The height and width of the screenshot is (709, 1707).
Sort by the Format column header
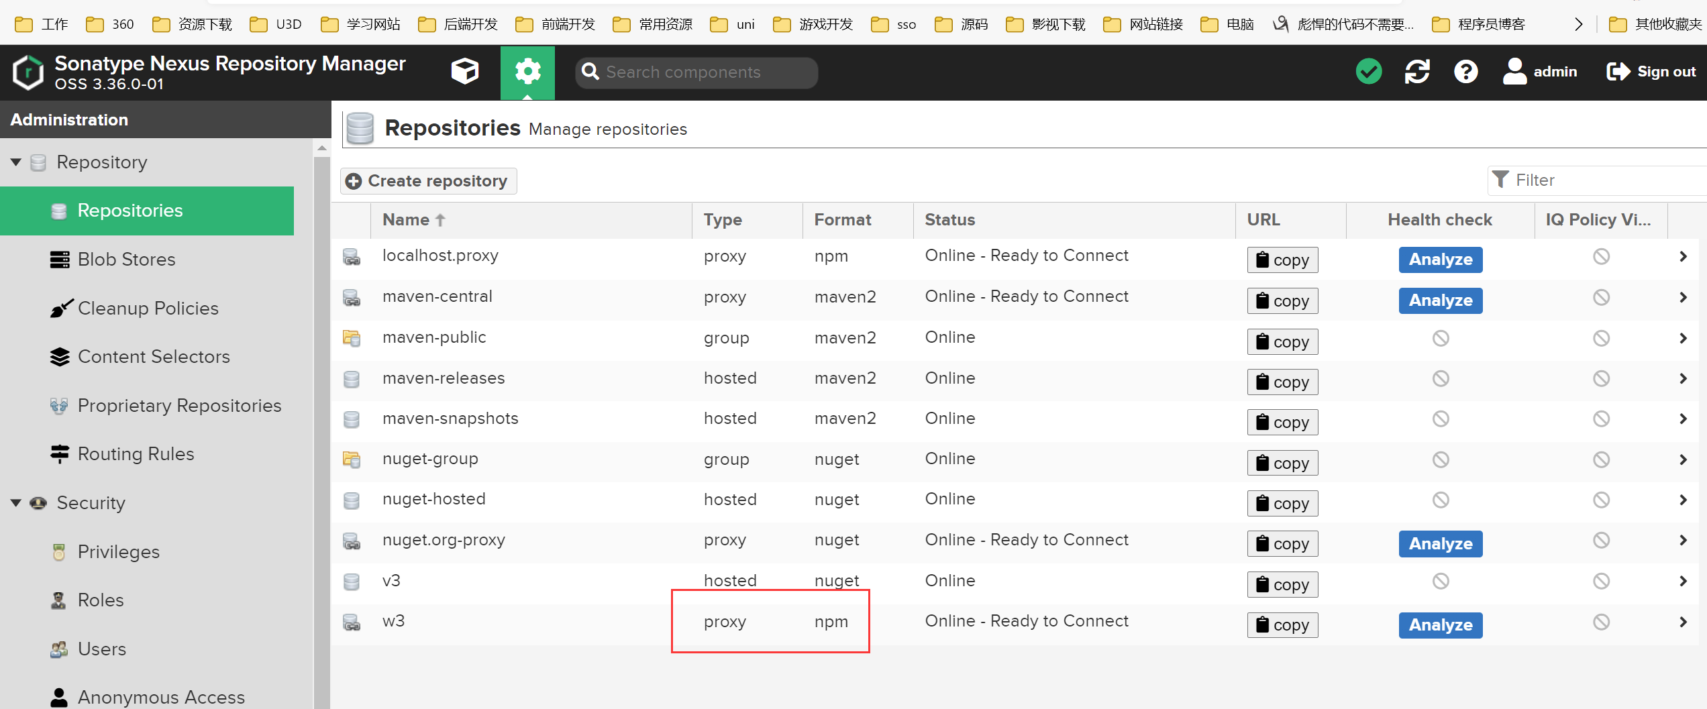click(x=858, y=220)
